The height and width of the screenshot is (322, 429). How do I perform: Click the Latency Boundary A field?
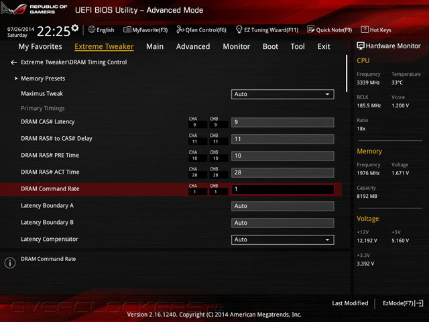(x=283, y=206)
